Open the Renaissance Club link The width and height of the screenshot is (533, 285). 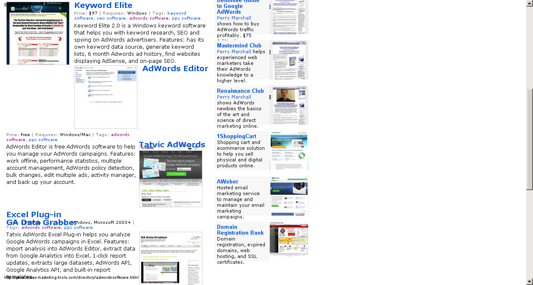(240, 91)
